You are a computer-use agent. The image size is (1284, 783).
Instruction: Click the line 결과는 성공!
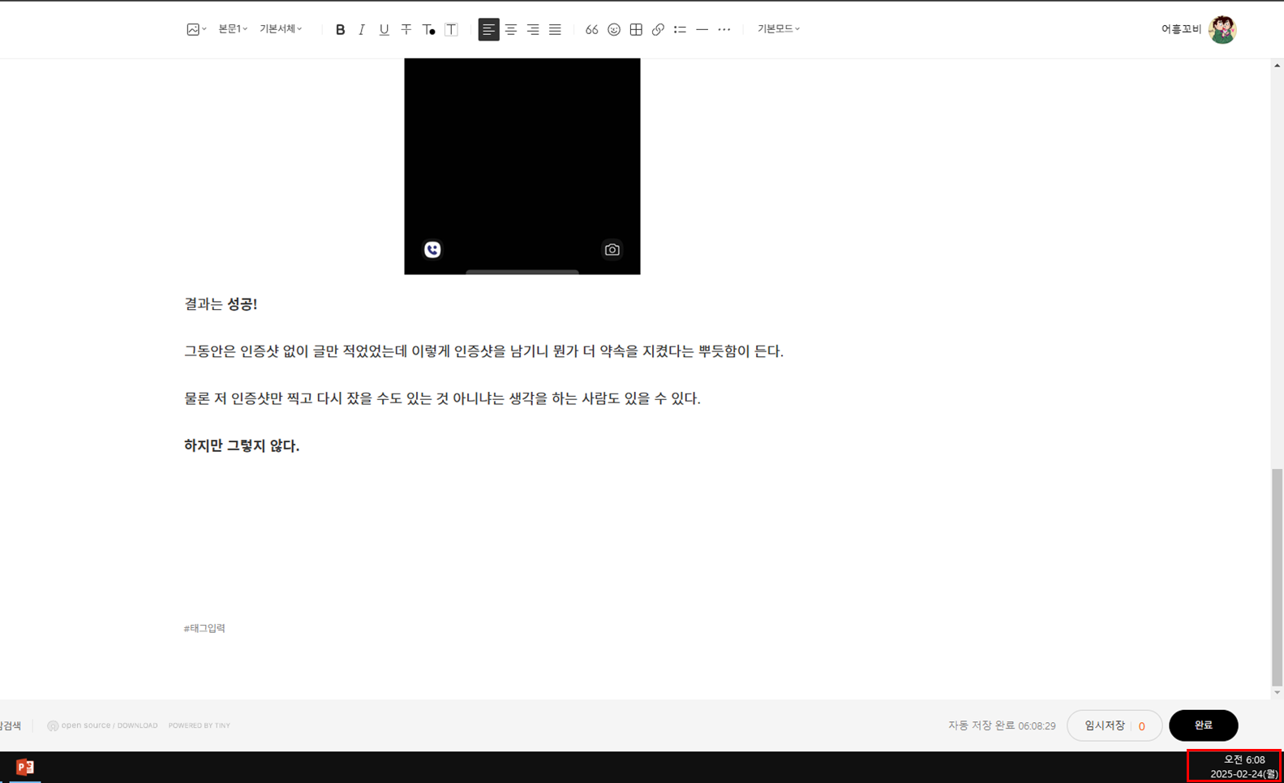tap(221, 304)
